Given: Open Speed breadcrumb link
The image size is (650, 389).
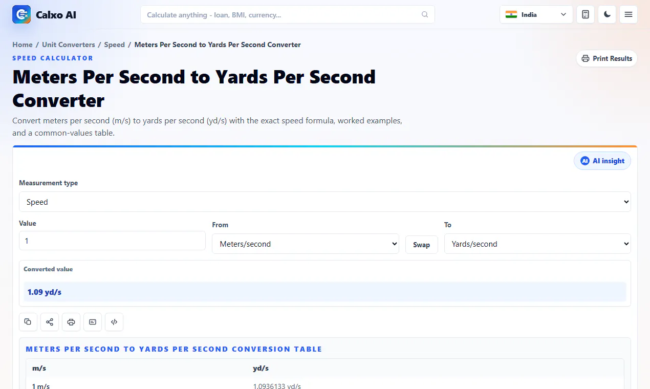Looking at the screenshot, I should (x=114, y=45).
